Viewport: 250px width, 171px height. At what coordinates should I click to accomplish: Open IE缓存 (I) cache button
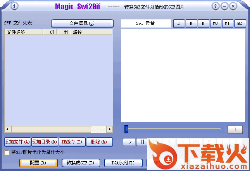[72, 142]
